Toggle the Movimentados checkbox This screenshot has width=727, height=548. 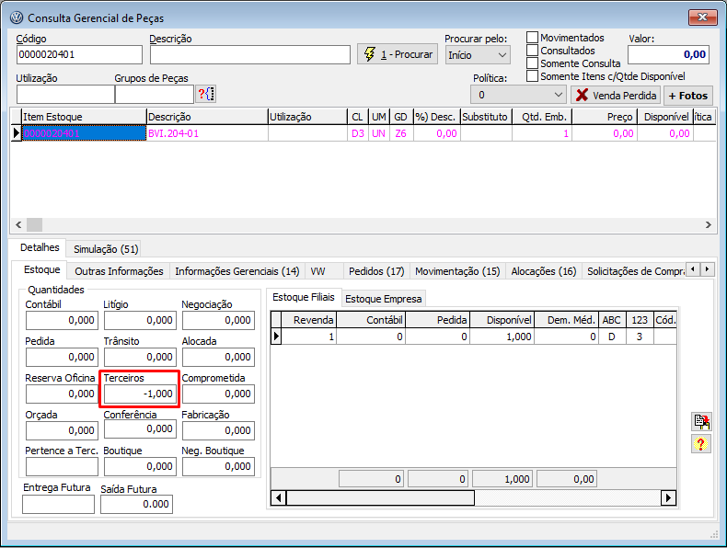(x=532, y=37)
